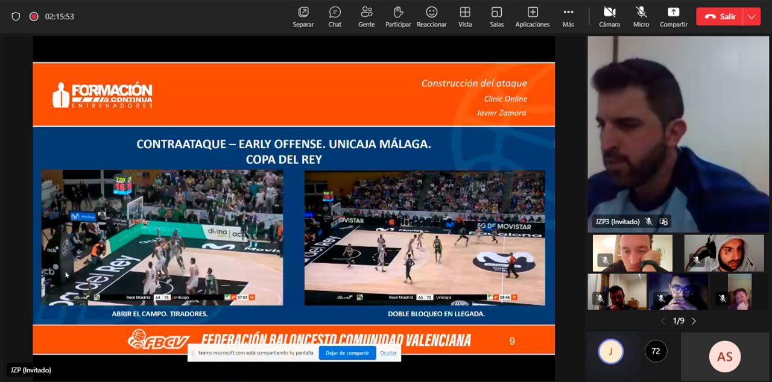Click the 'Javier Zamora' name on slide

click(501, 113)
